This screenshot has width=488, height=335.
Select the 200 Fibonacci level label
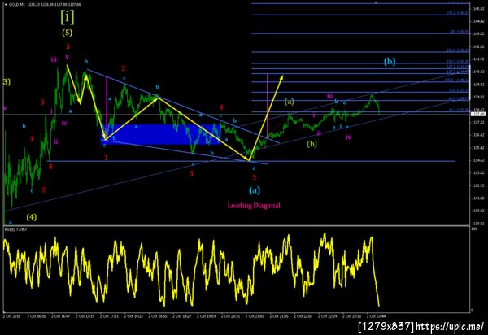coord(460,32)
